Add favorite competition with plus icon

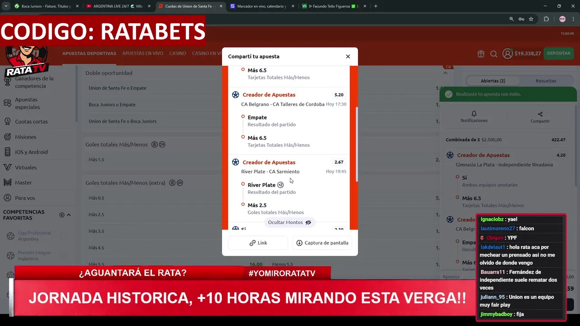(62, 215)
